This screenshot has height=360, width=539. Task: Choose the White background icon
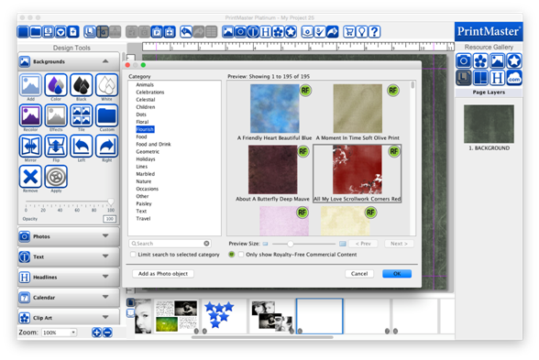click(106, 84)
